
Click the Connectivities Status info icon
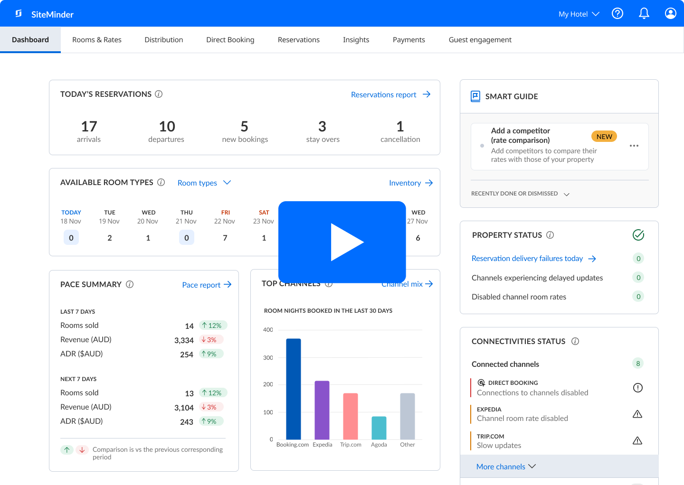[575, 341]
